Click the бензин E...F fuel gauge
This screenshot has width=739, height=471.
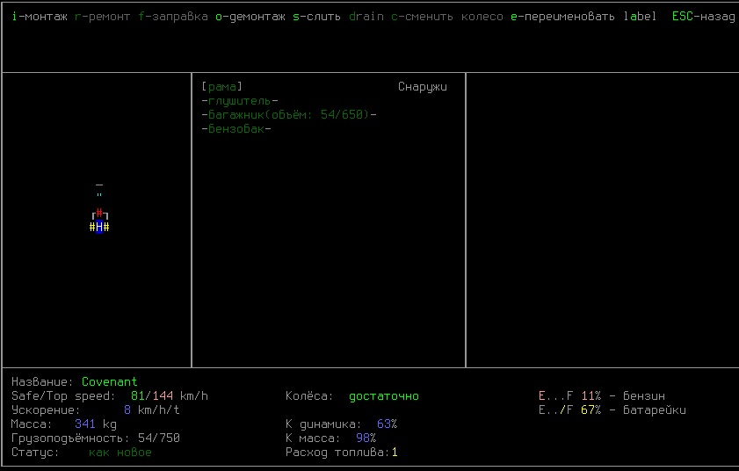pos(556,396)
